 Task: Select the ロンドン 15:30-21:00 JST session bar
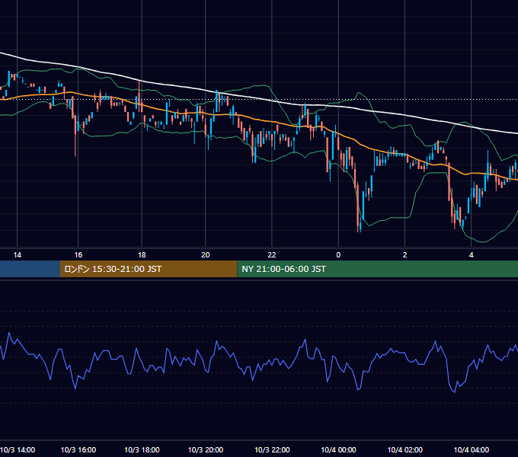149,269
